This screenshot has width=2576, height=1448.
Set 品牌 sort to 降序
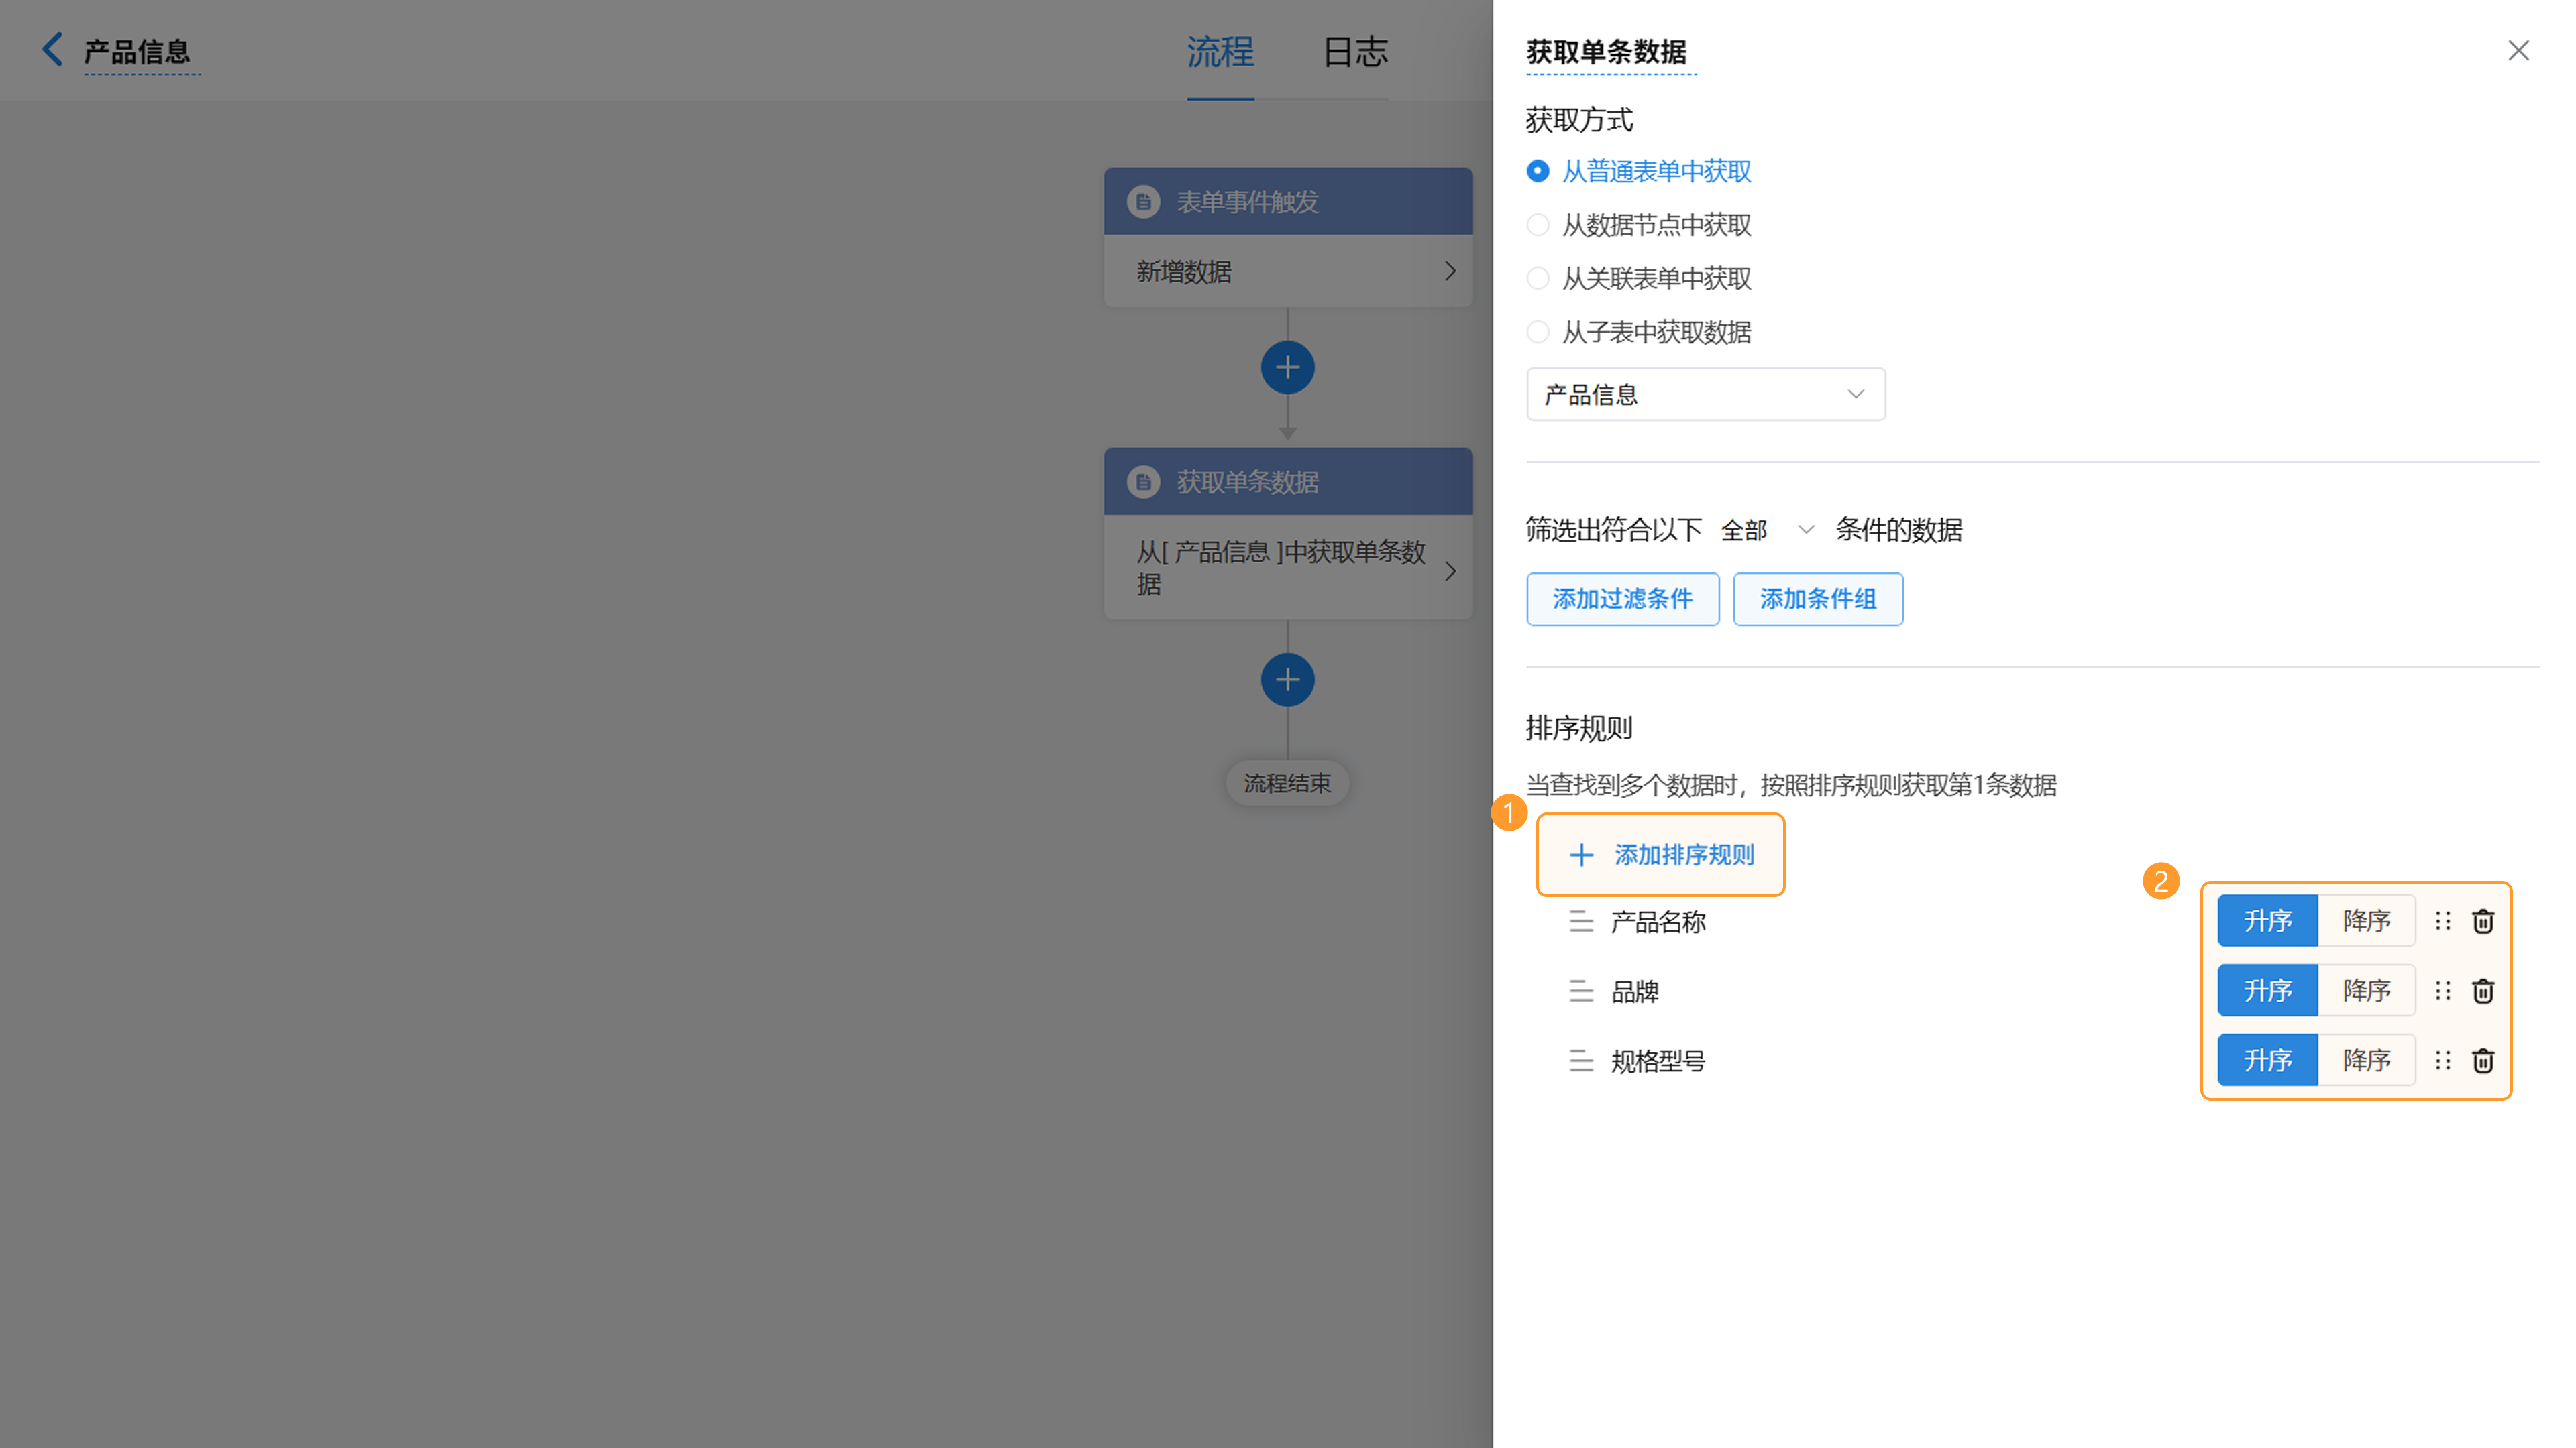click(x=2366, y=990)
